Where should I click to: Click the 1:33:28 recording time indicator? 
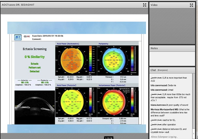(109, 138)
